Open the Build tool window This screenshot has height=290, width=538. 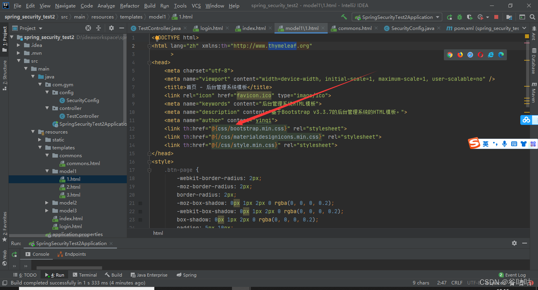coord(114,275)
